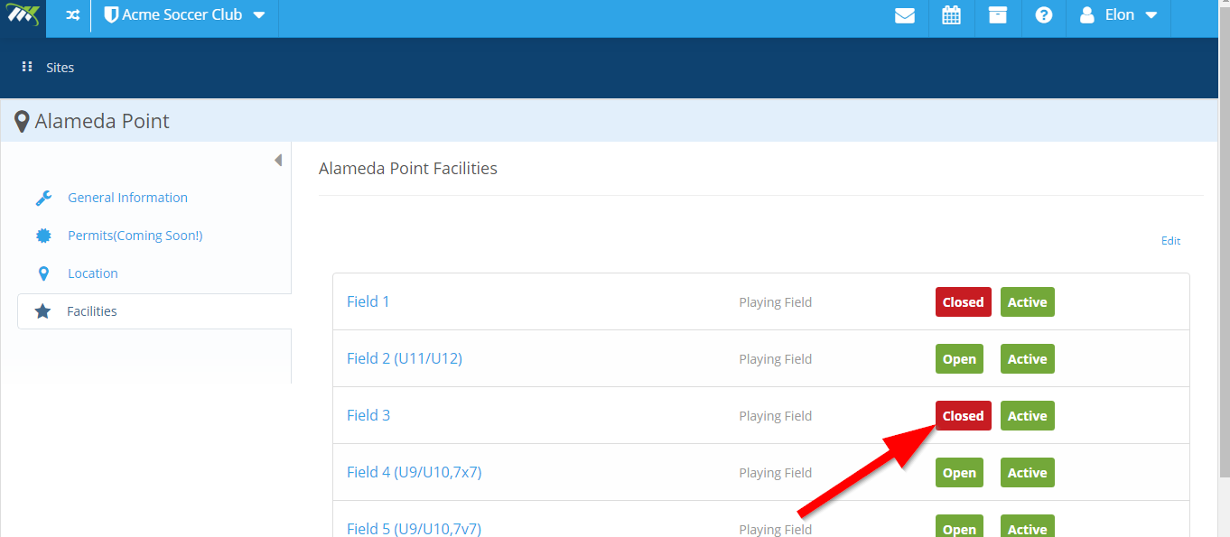This screenshot has height=537, width=1230.
Task: Click the star icon beside Facilities
Action: [42, 311]
